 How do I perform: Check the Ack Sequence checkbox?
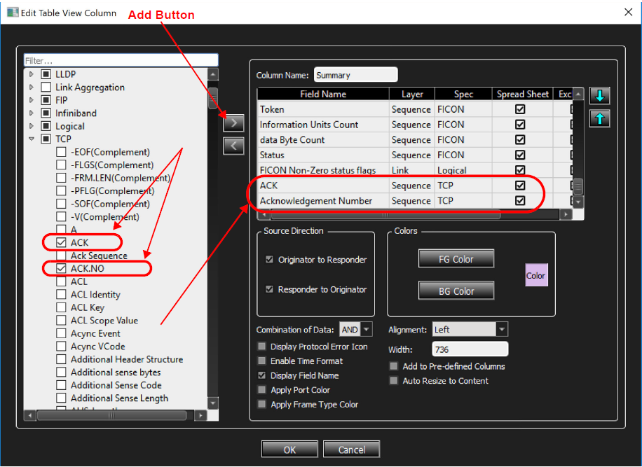[61, 256]
